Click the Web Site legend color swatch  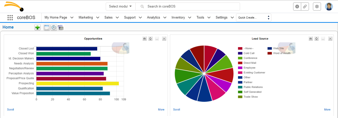[x=270, y=48]
